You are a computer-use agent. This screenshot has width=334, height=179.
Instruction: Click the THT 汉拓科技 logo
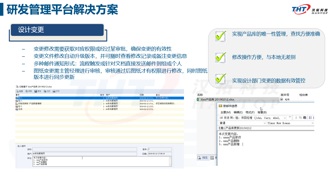click(310, 10)
